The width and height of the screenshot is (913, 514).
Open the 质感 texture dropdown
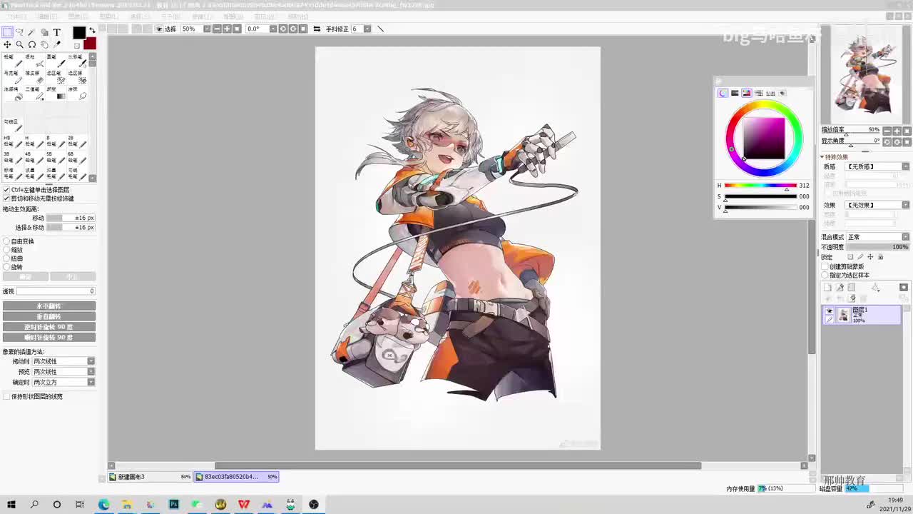[x=906, y=166]
